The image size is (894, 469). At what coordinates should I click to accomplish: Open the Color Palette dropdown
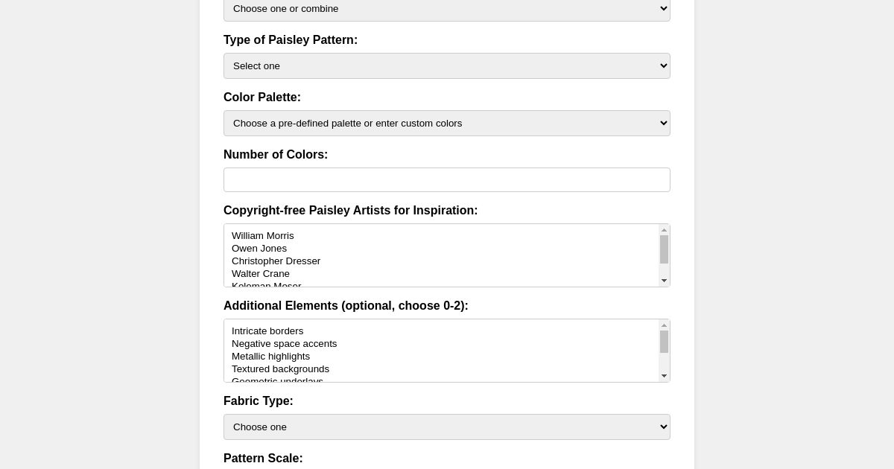pyautogui.click(x=447, y=123)
